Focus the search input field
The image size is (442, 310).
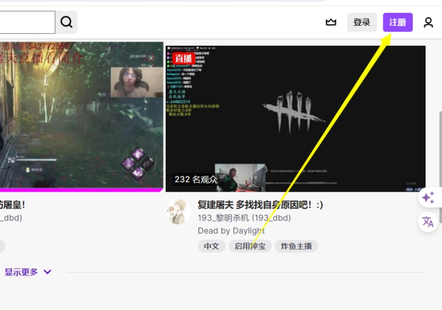[28, 22]
